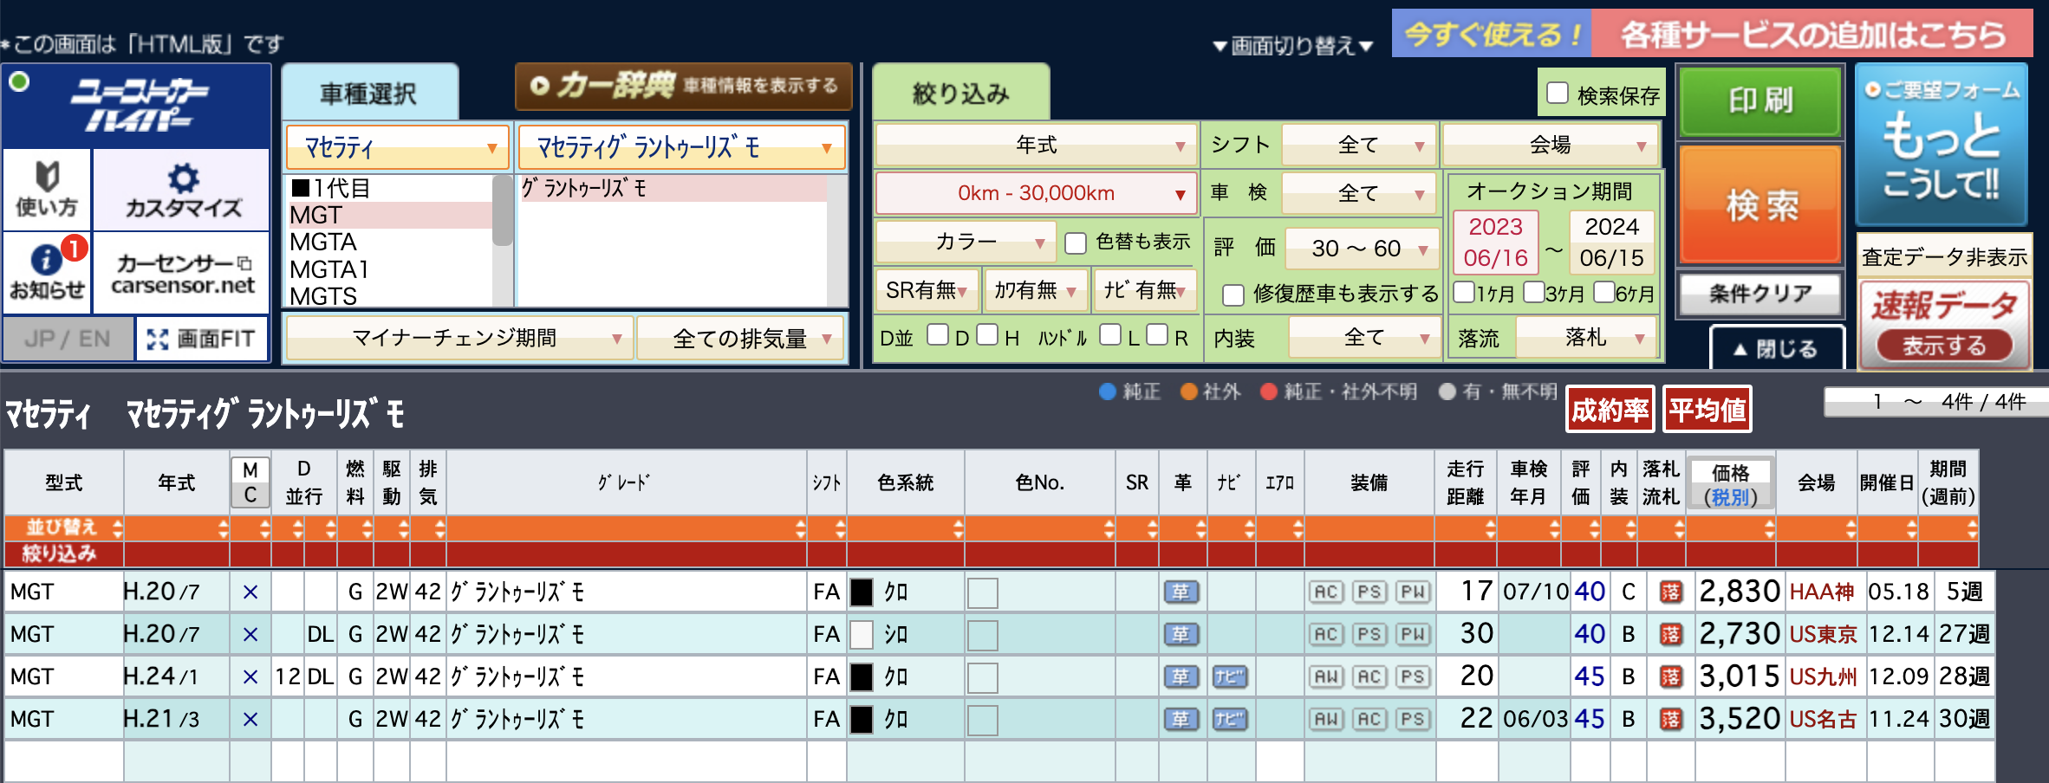Open the マセラティ maker dropdown
Image resolution: width=2049 pixels, height=783 pixels.
tap(397, 147)
